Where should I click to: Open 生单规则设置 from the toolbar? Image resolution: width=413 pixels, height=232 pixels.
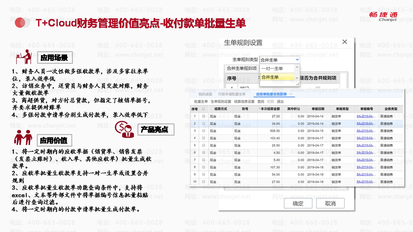coord(221,101)
